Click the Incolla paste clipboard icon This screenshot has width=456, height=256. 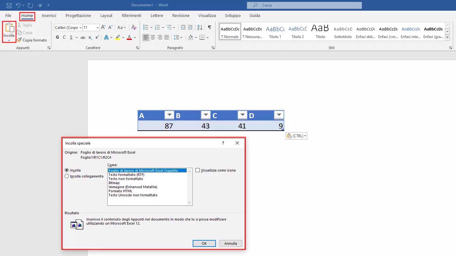pyautogui.click(x=9, y=28)
